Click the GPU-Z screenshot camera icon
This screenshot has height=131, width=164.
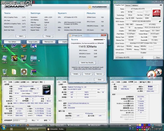161,5
